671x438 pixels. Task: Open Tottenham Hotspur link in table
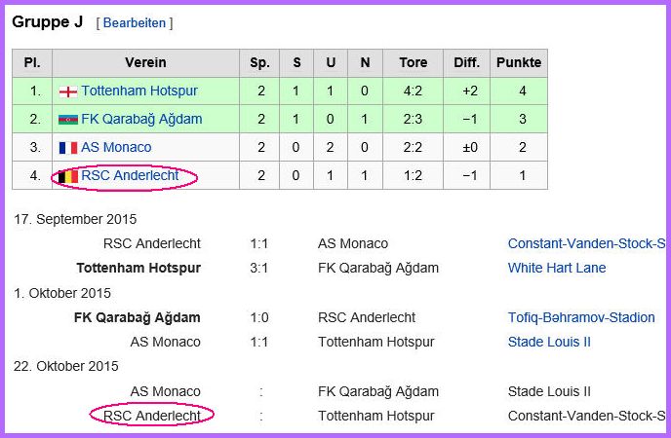pyautogui.click(x=139, y=91)
